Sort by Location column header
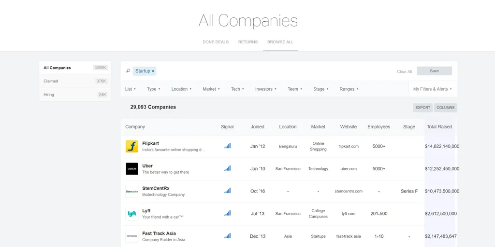The width and height of the screenshot is (495, 247). click(288, 127)
